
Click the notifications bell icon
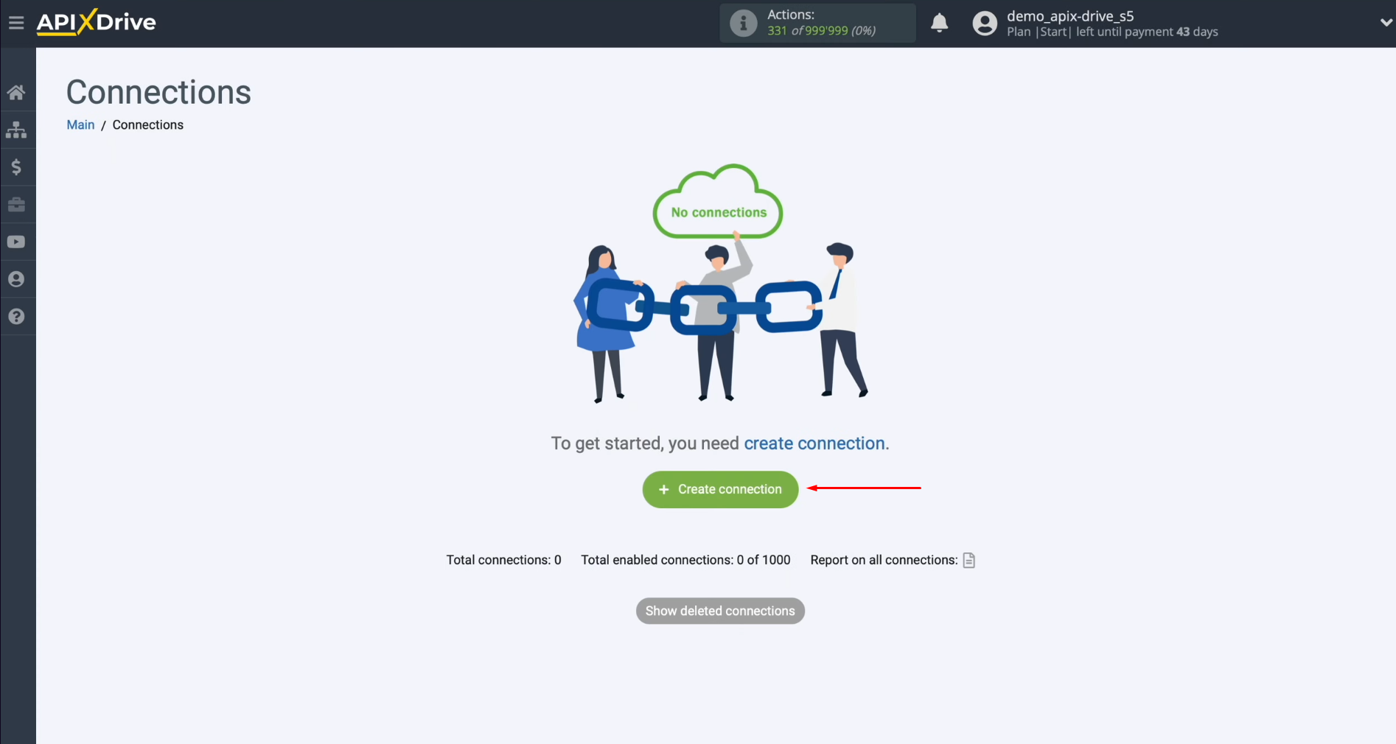(939, 23)
